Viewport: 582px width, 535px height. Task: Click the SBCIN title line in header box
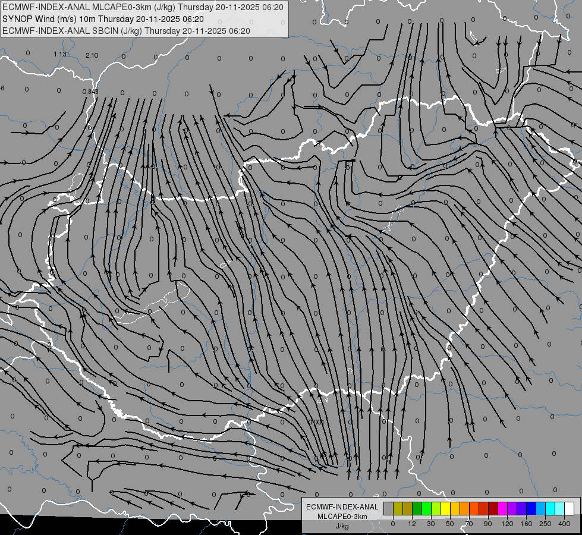[x=126, y=31]
